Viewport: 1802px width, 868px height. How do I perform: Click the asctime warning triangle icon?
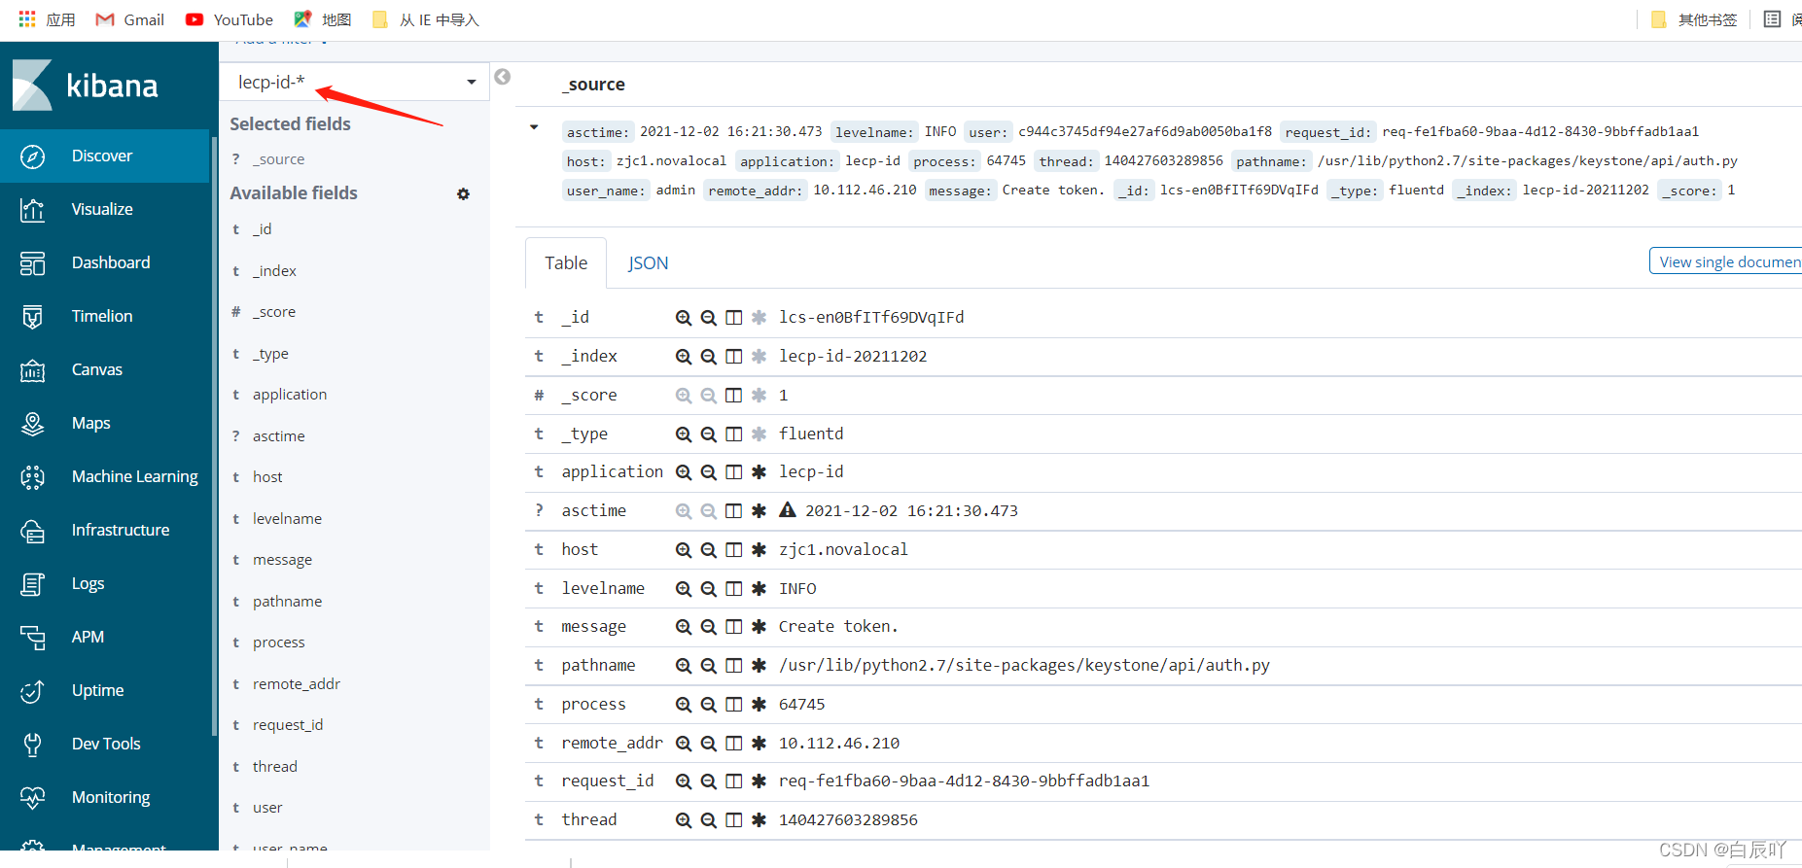point(788,510)
